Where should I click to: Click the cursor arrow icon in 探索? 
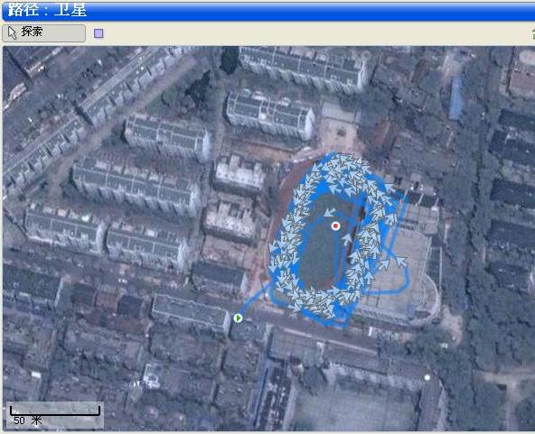[13, 33]
